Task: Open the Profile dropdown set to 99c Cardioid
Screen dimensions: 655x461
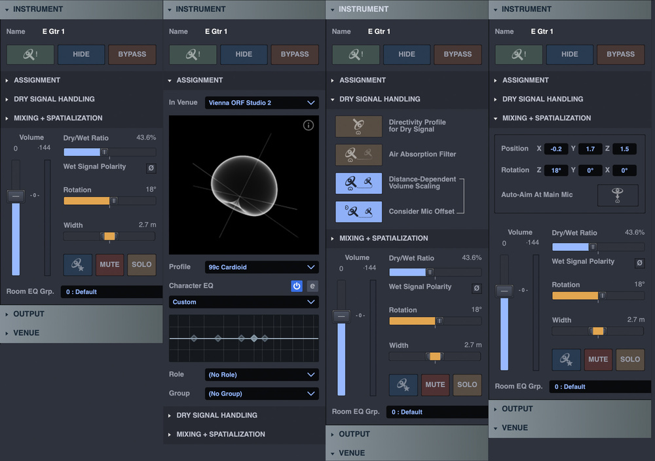Action: click(261, 267)
